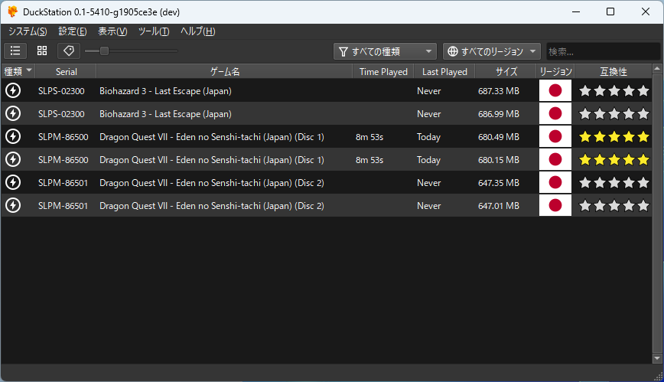
Task: Sort by the Last Played column header
Action: [x=444, y=72]
